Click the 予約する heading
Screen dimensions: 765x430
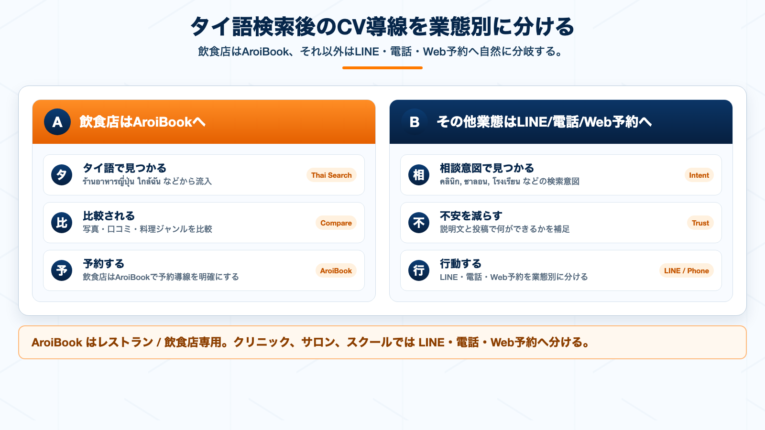[x=104, y=264]
